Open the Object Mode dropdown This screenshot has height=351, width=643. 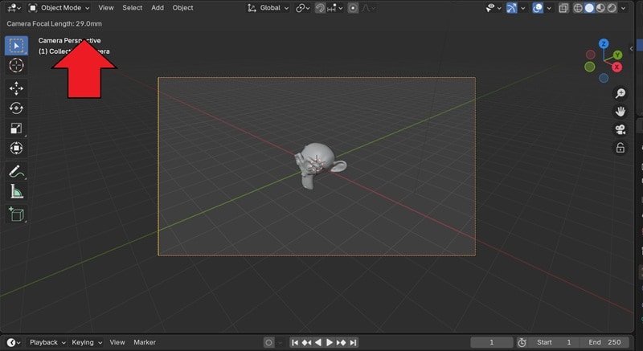pyautogui.click(x=59, y=8)
